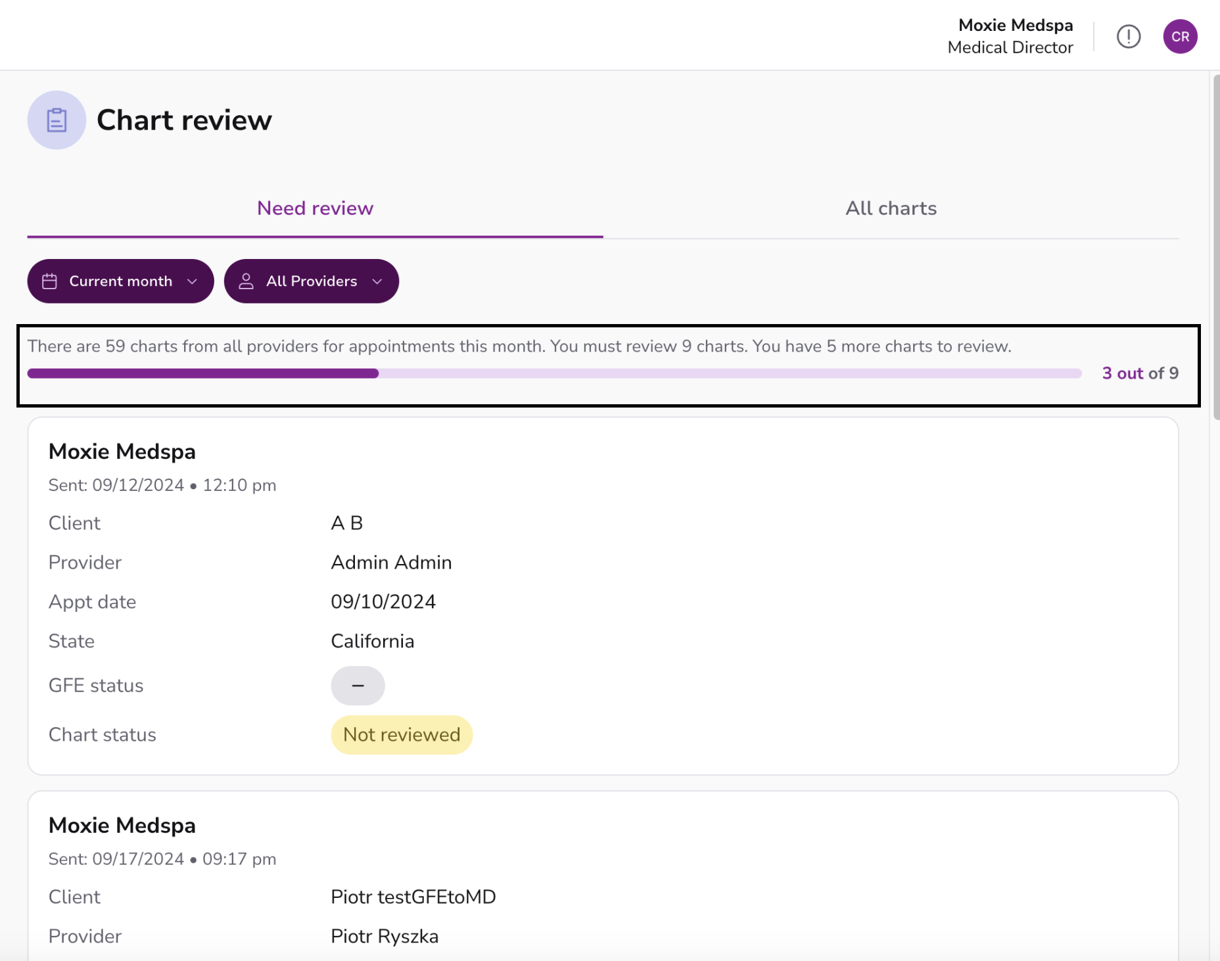Click the Chart review clipboard icon

point(57,120)
